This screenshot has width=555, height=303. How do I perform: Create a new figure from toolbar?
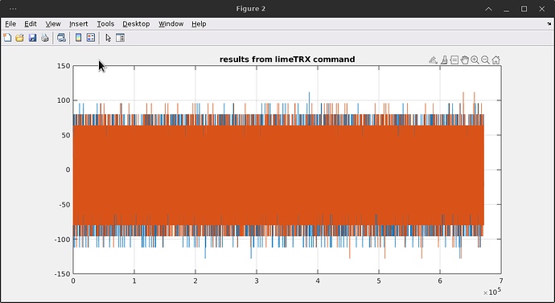coord(7,38)
